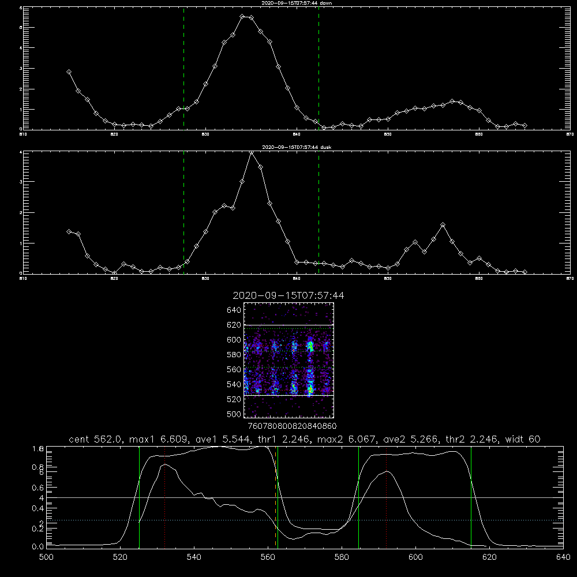The height and width of the screenshot is (577, 577).
Task: Click the "600" x-axis label of bottom plot
Action: [x=415, y=557]
